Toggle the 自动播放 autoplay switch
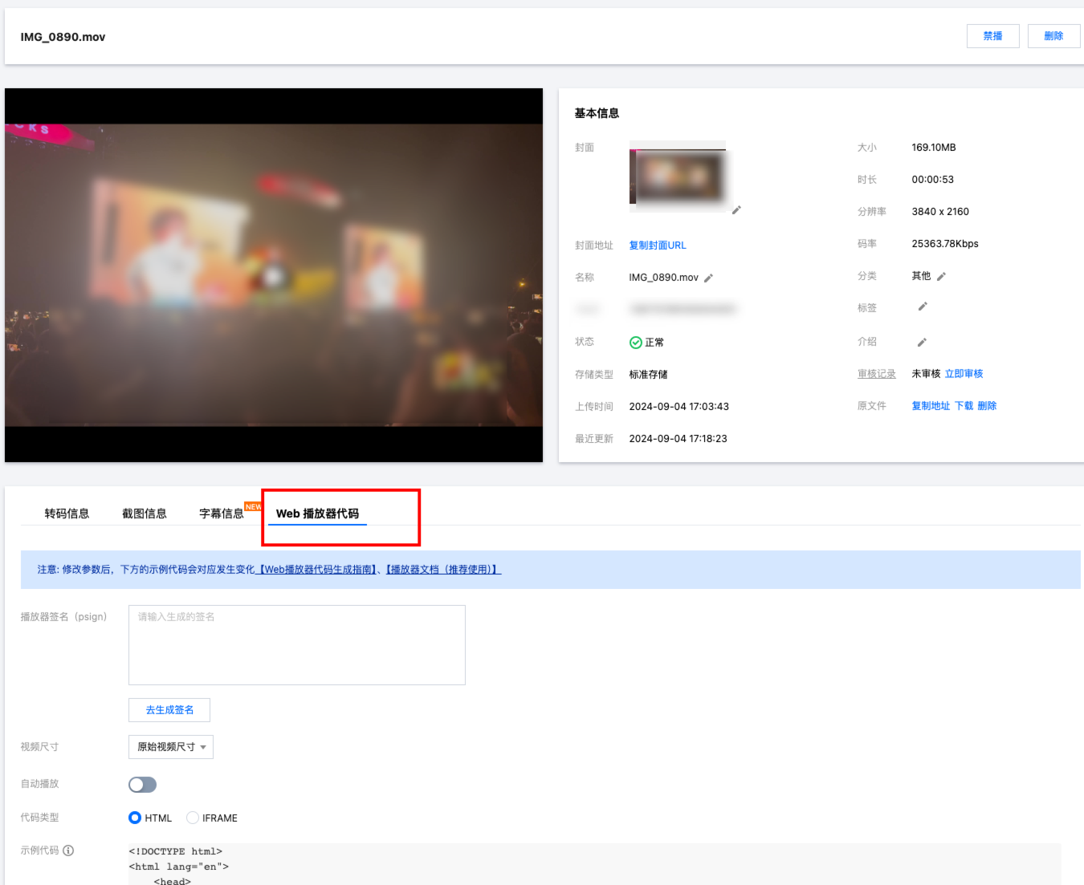This screenshot has height=885, width=1084. coord(142,785)
